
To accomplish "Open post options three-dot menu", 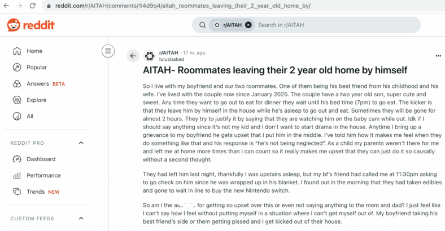I will (x=438, y=56).
